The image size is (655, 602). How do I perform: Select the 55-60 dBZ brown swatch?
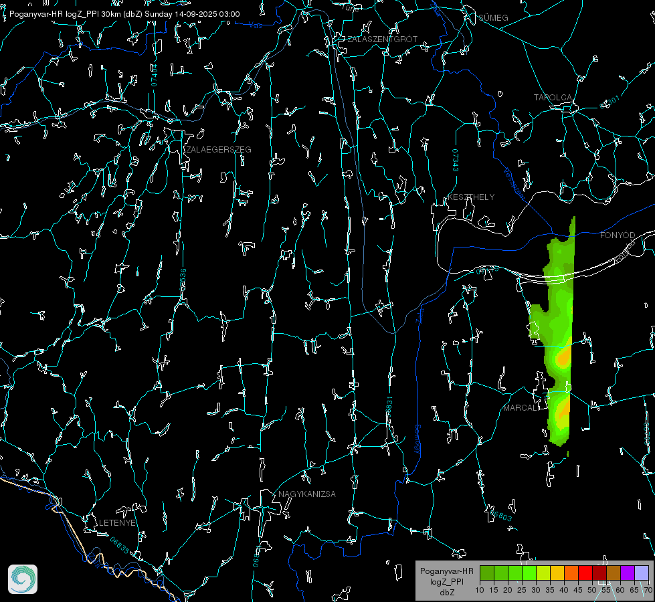tap(614, 573)
